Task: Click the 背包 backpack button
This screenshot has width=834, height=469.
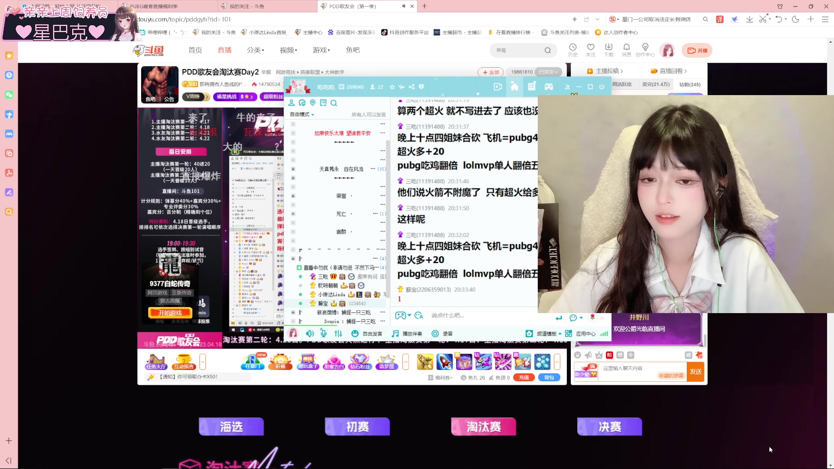Action: click(549, 377)
